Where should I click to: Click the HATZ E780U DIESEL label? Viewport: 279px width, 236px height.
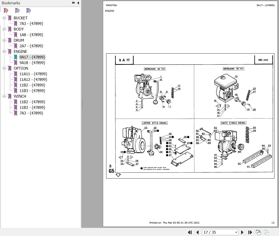[x=233, y=123]
